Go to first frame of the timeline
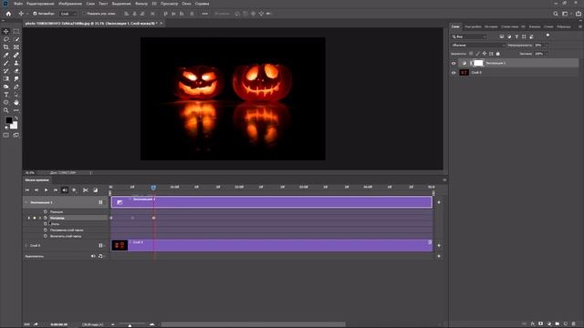Image resolution: width=584 pixels, height=328 pixels. tap(26, 190)
